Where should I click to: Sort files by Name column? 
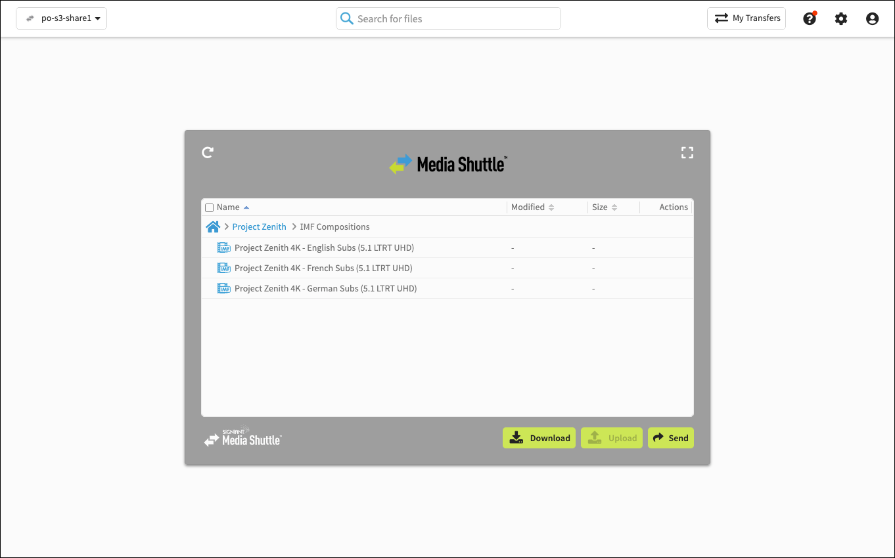tap(233, 207)
